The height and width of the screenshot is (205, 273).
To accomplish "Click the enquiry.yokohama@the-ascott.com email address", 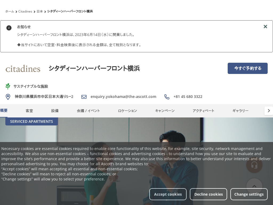I will click(123, 97).
